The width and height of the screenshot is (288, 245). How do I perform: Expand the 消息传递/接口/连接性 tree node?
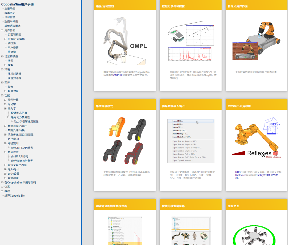[x=5, y=134]
